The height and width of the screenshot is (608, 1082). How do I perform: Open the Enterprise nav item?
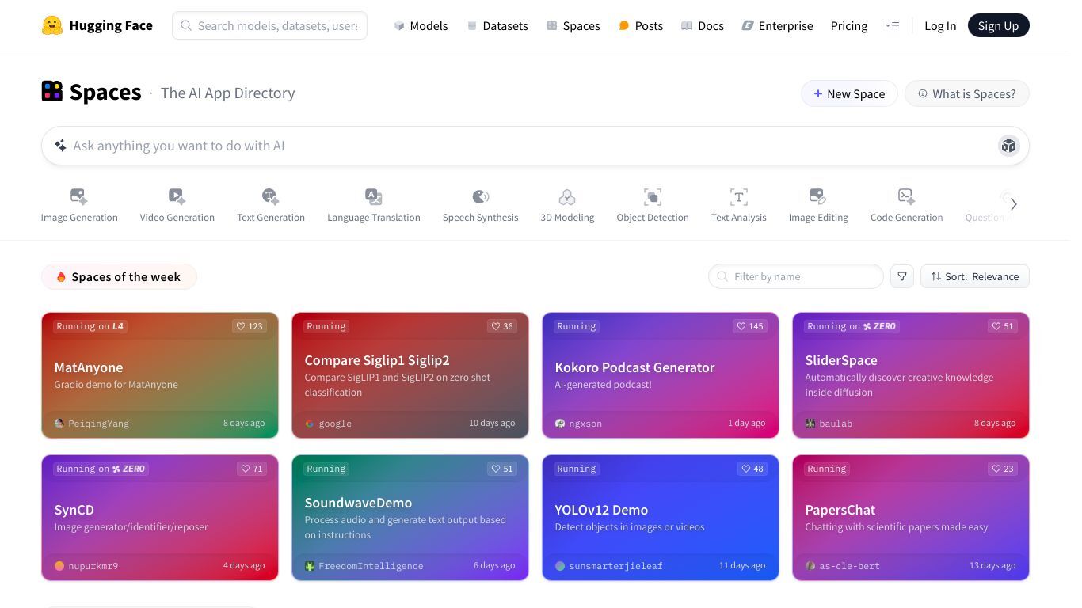[x=777, y=25]
